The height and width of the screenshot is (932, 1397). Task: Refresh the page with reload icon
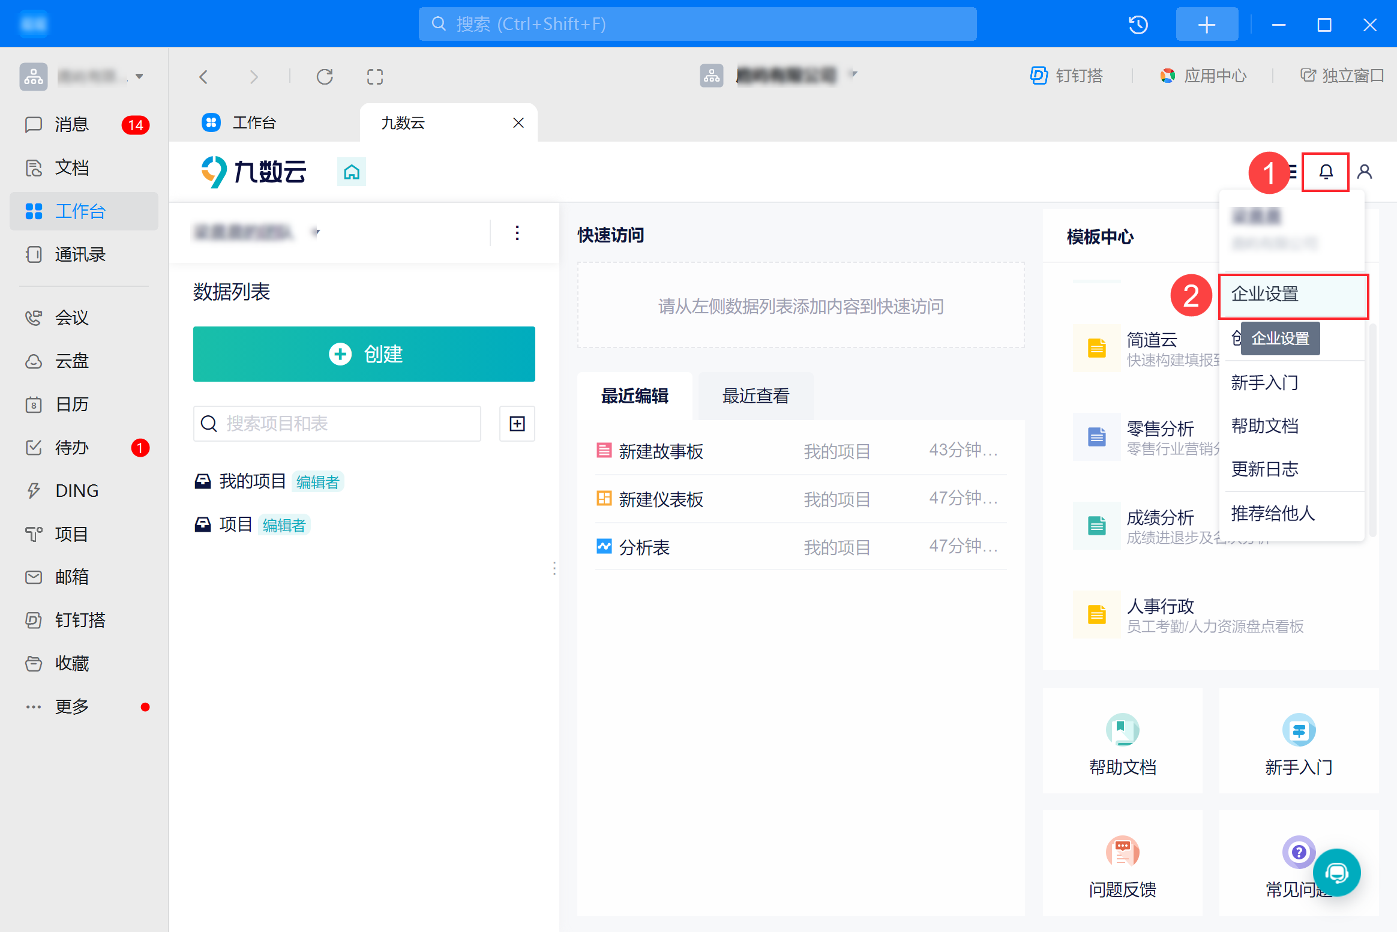[x=325, y=77]
